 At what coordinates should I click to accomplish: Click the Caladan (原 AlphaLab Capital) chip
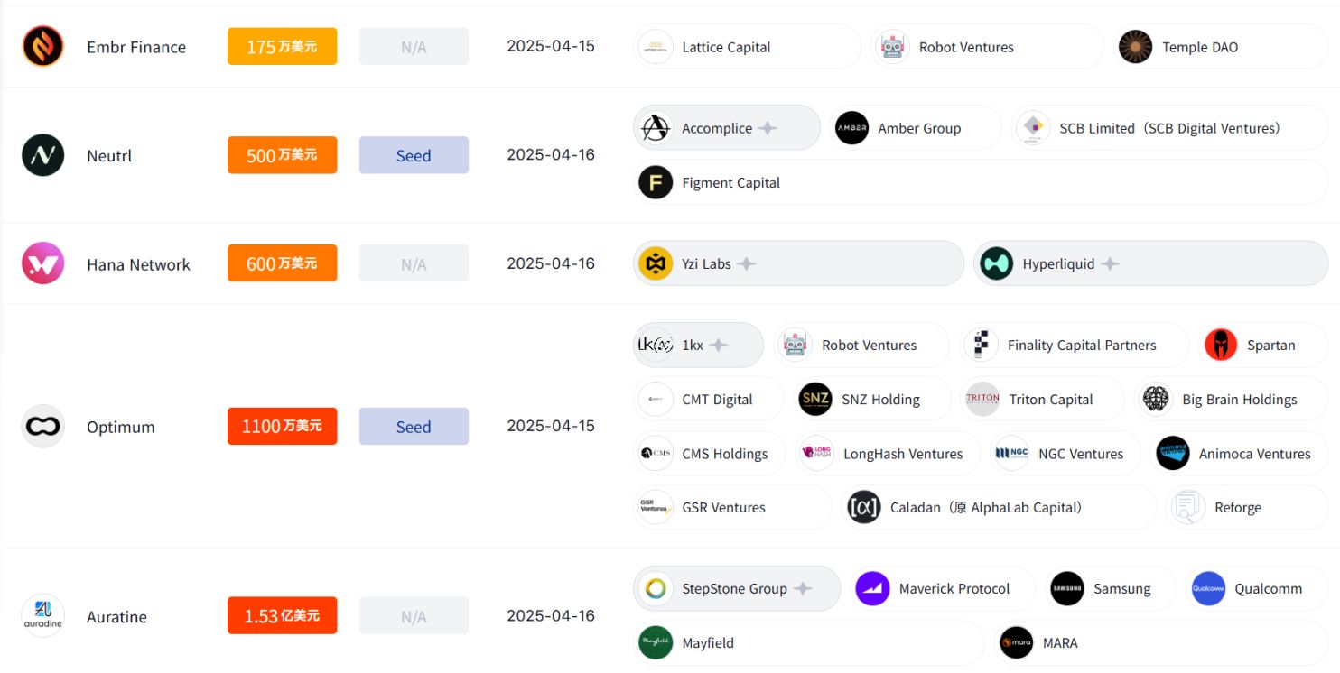[x=998, y=507]
